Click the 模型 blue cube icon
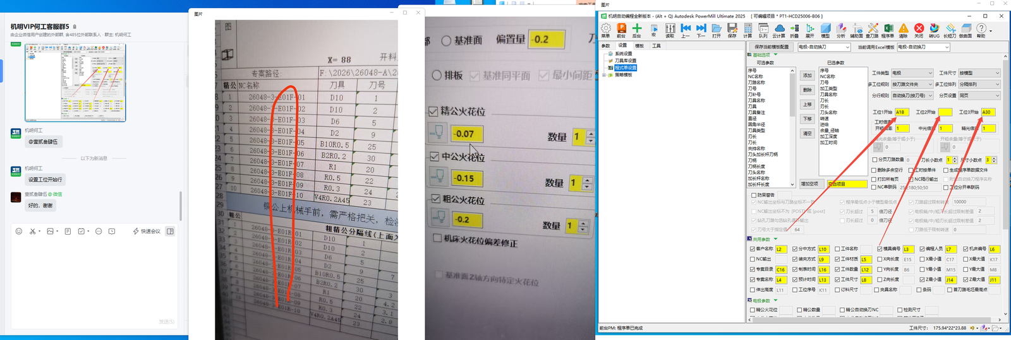The image size is (1011, 340). click(x=825, y=30)
